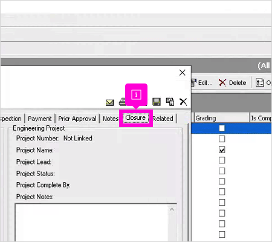Click the copy record icon
272x242 pixels.
click(x=170, y=102)
